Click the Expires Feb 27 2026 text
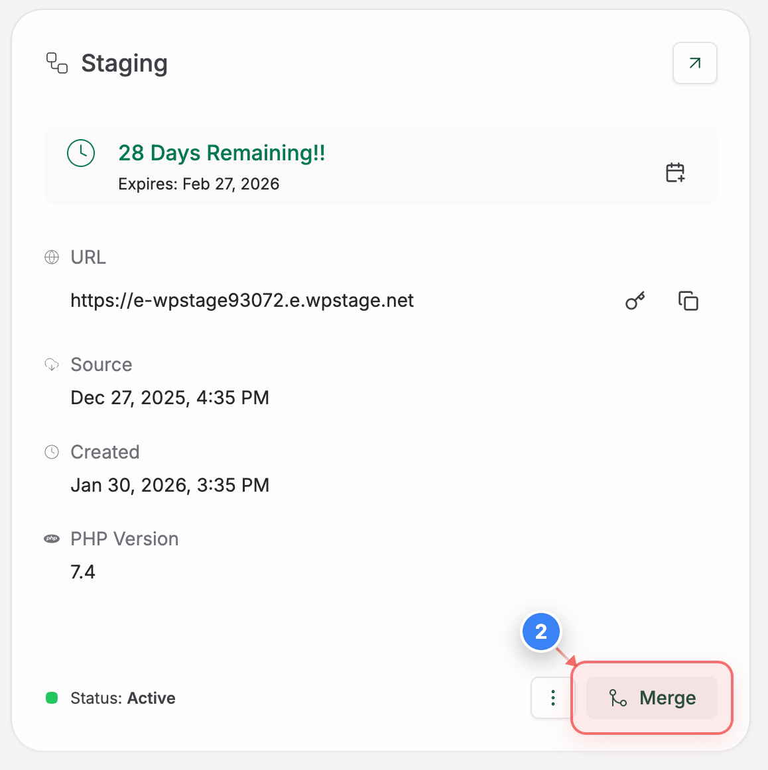This screenshot has height=770, width=768. pos(198,184)
